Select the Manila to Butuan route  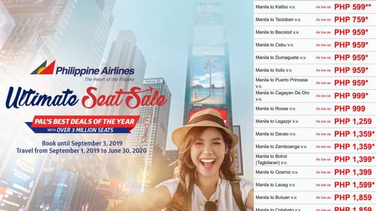click(276, 198)
